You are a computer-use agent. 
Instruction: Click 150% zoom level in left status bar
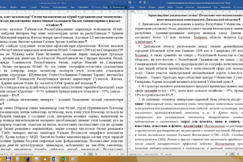(123, 154)
